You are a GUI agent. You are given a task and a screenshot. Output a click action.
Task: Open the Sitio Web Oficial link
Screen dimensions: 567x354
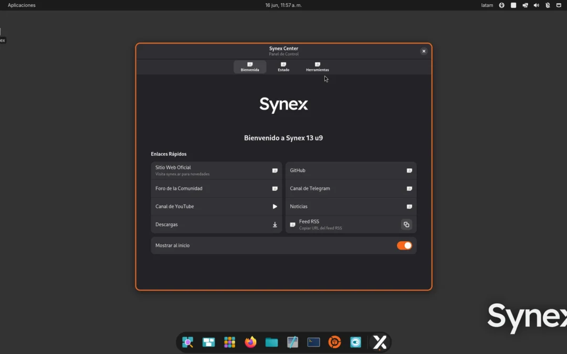point(216,170)
